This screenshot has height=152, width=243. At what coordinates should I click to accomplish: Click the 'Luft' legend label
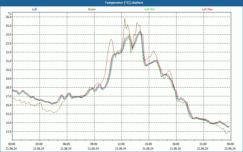coord(34,9)
